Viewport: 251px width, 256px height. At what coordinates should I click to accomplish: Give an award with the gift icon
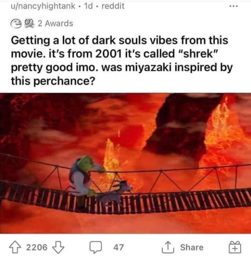coord(235,247)
